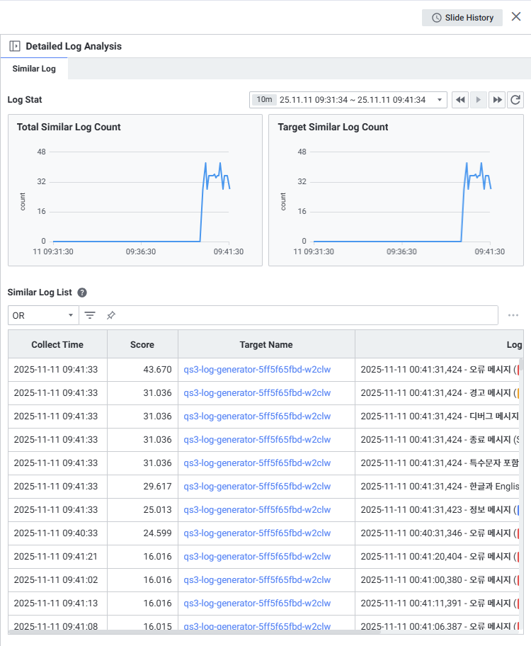531x646 pixels.
Task: Open Slide History
Action: (x=462, y=18)
